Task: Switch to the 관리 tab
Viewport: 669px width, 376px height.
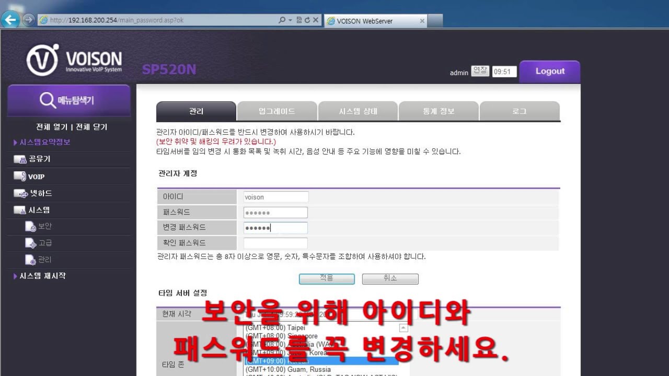Action: [196, 111]
